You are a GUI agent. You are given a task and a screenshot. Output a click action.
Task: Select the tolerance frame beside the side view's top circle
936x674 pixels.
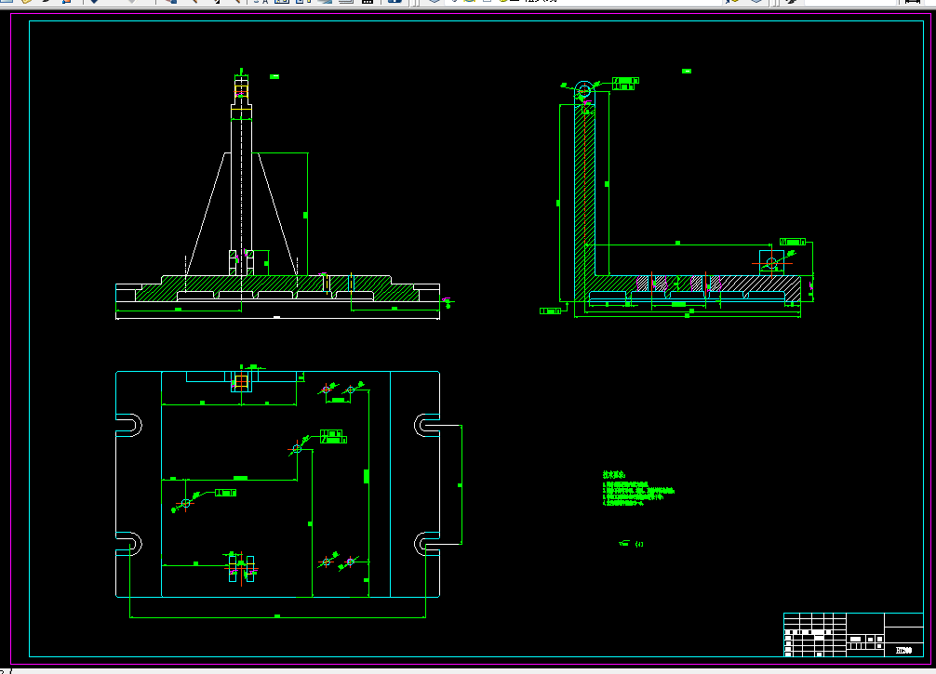[625, 84]
